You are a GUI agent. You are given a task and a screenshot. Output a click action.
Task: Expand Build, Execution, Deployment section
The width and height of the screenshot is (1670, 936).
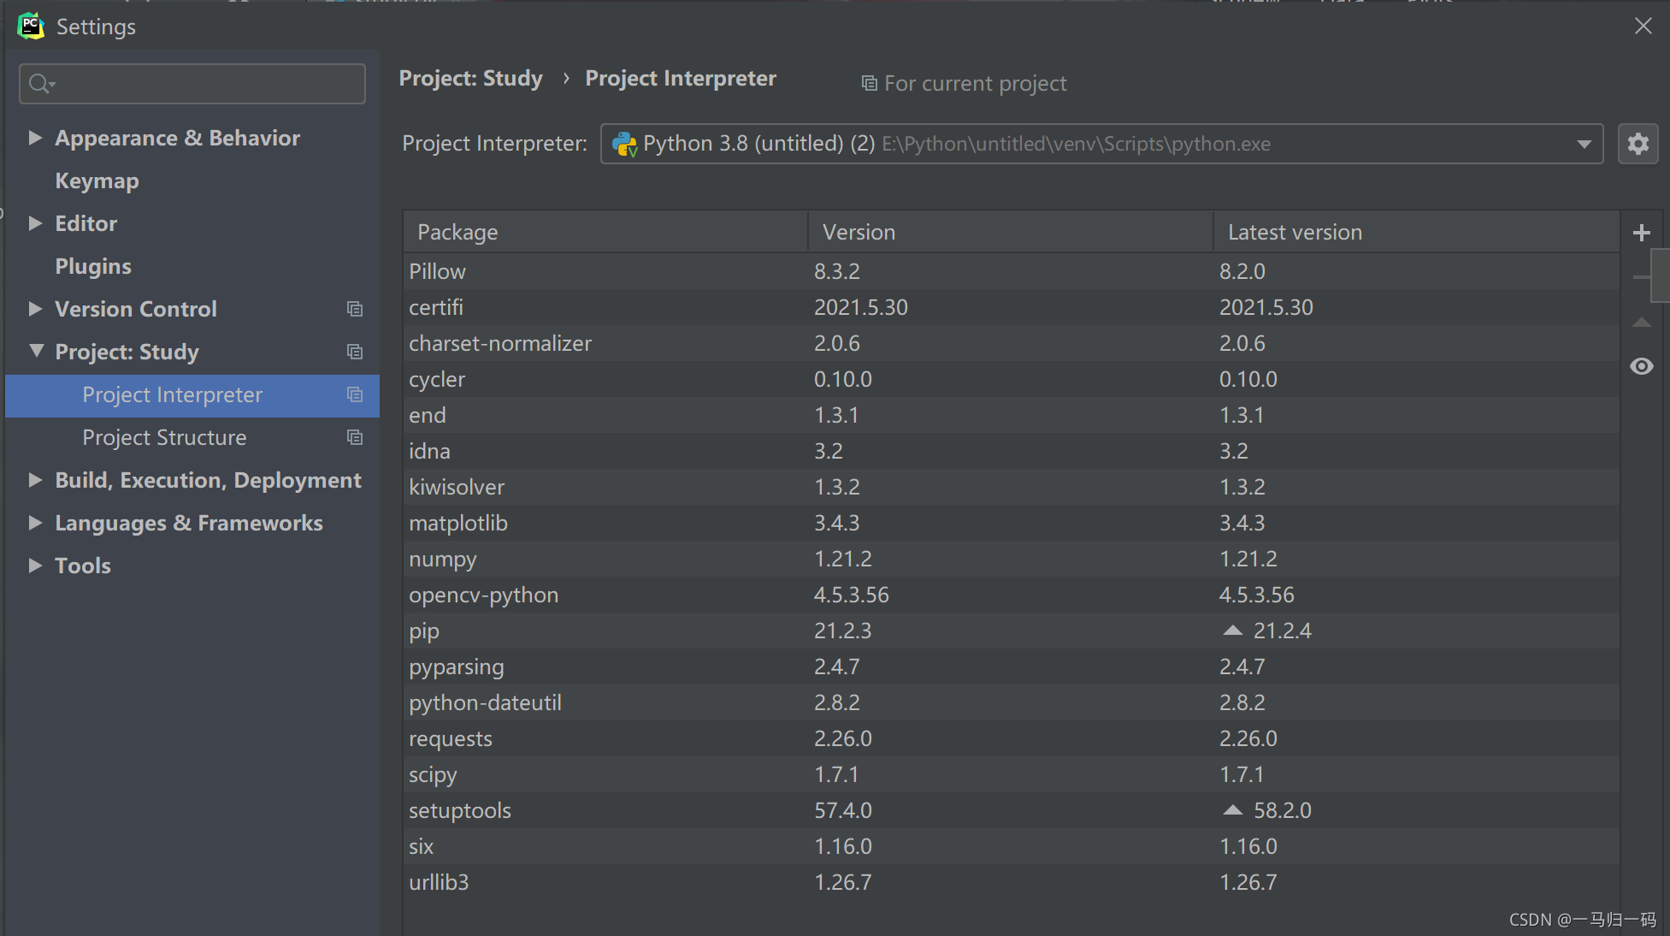click(x=35, y=480)
